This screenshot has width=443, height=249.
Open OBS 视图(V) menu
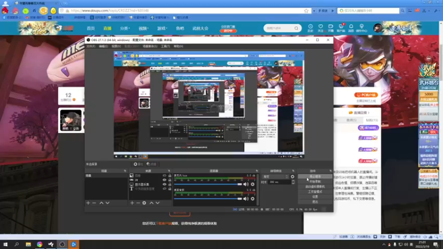(x=116, y=46)
